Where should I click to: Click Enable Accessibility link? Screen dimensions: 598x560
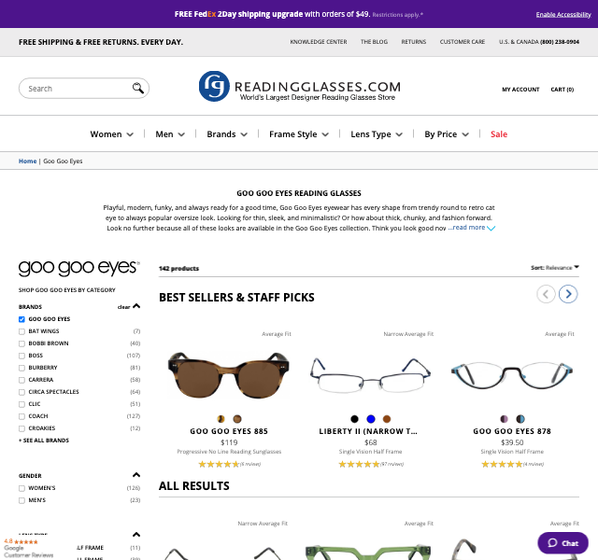[x=563, y=15]
